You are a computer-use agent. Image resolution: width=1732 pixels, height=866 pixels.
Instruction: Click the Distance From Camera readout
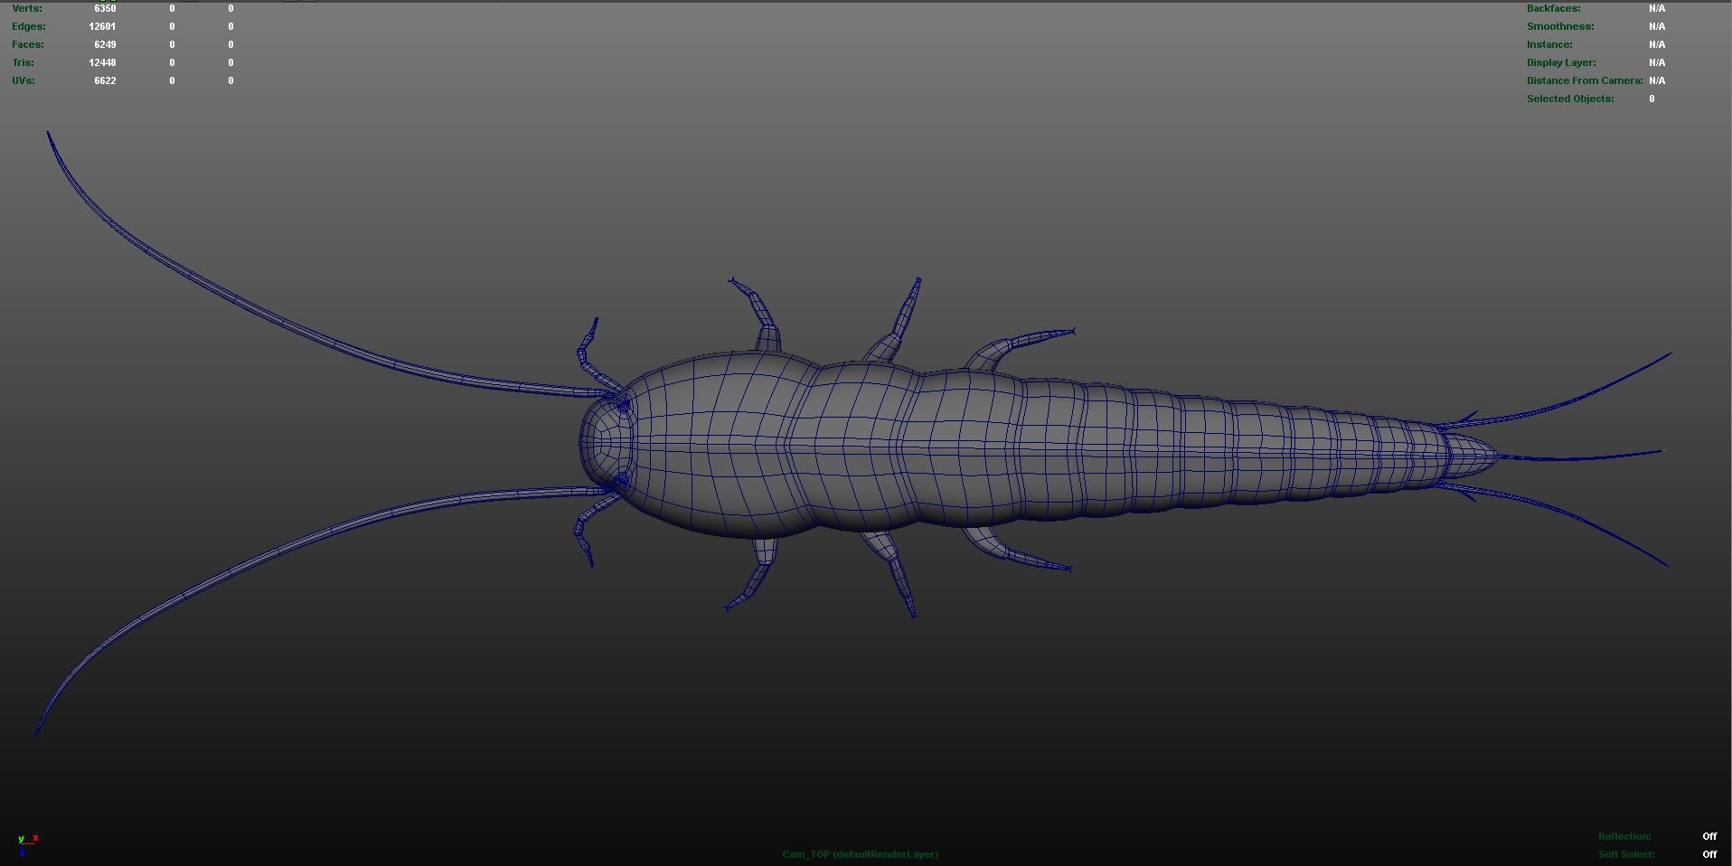point(1585,80)
